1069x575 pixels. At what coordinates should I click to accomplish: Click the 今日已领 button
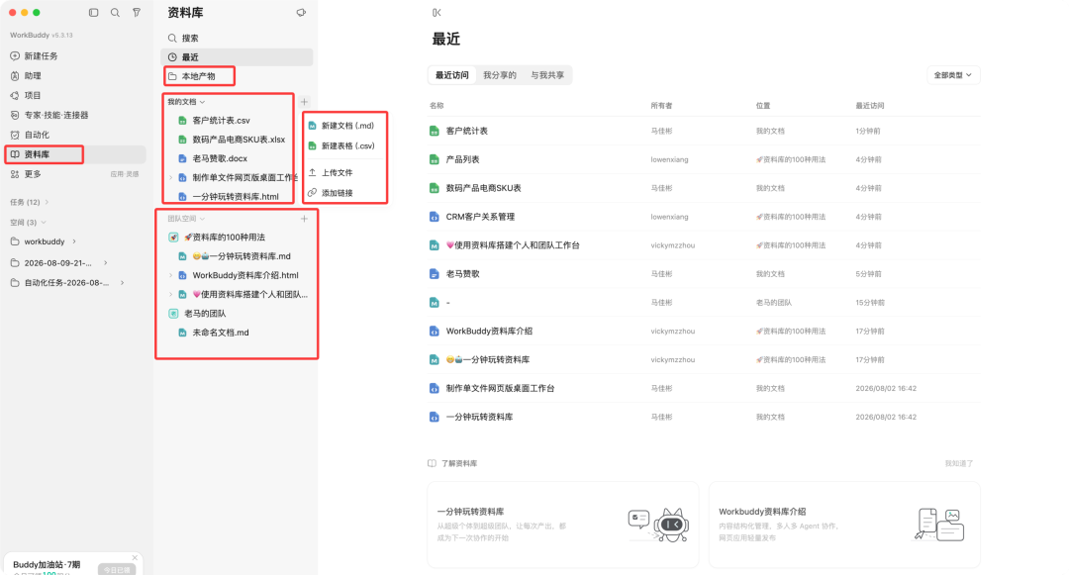pos(117,569)
